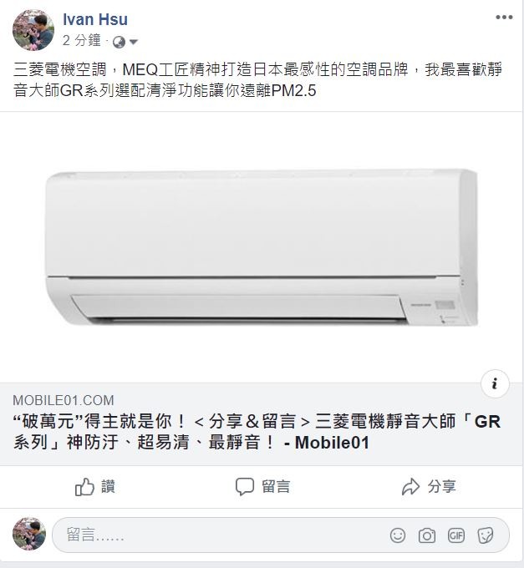Open the 2 分鐘 post timestamp link
The width and height of the screenshot is (524, 568).
pos(82,40)
